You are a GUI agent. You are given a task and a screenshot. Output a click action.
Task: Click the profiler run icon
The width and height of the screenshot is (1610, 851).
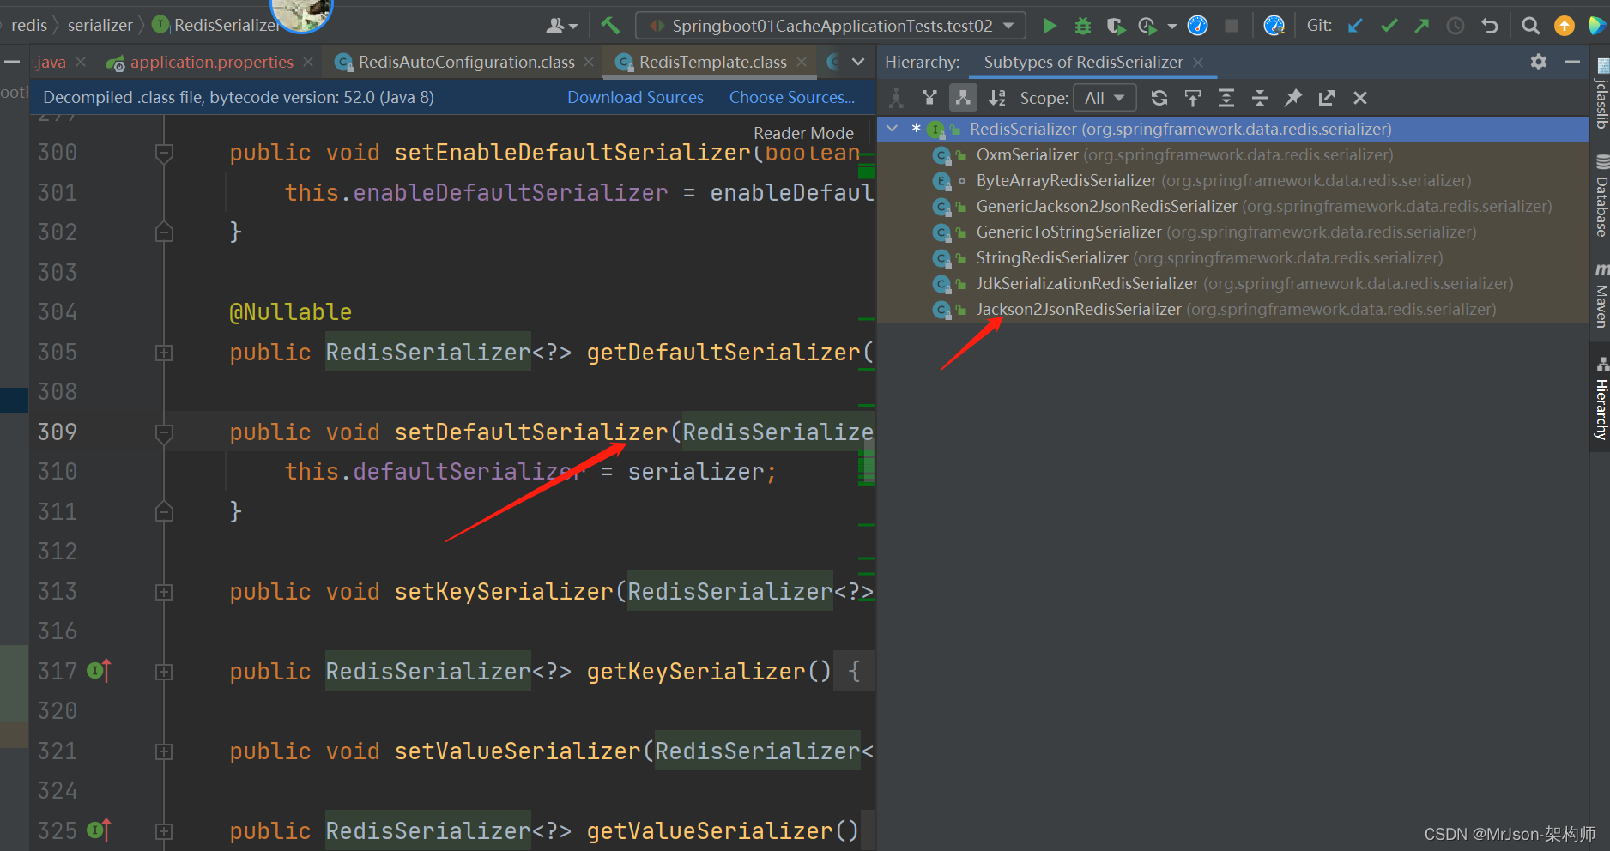[1147, 26]
